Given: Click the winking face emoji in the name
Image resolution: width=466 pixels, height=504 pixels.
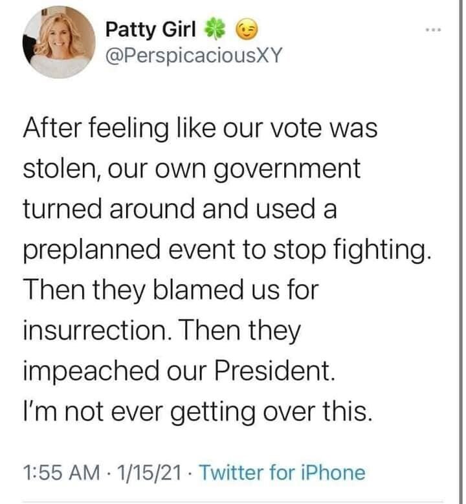Looking at the screenshot, I should (x=245, y=30).
